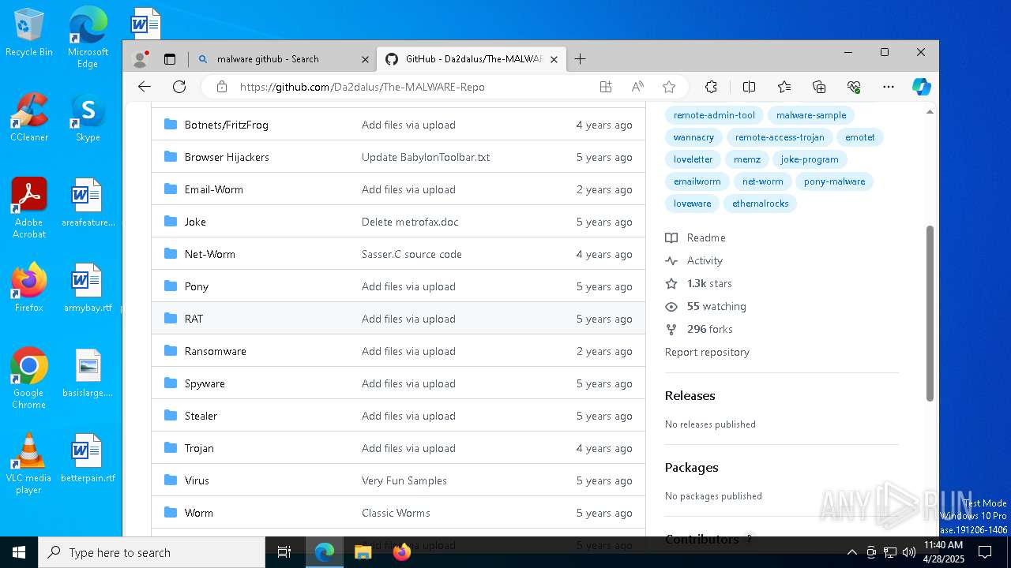Select the emotet topic tag
The image size is (1011, 568).
pyautogui.click(x=859, y=137)
